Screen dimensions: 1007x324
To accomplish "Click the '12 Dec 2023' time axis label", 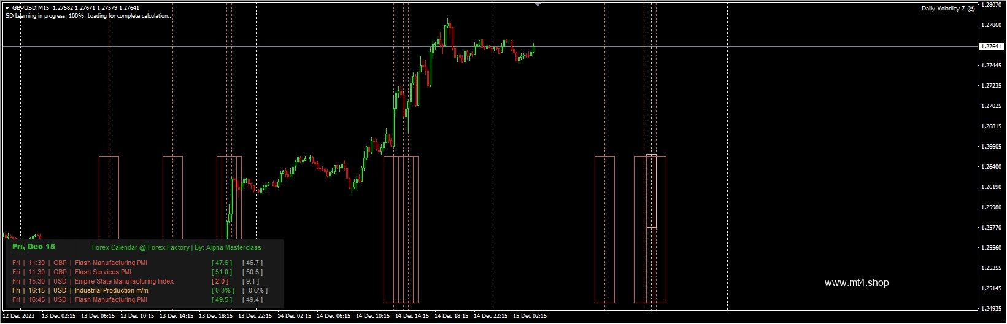I will pos(19,316).
